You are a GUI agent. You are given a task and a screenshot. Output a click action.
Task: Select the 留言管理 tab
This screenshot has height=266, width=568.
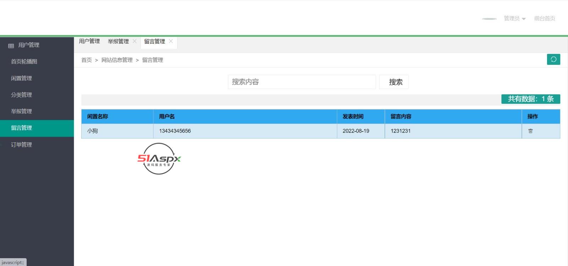[154, 41]
